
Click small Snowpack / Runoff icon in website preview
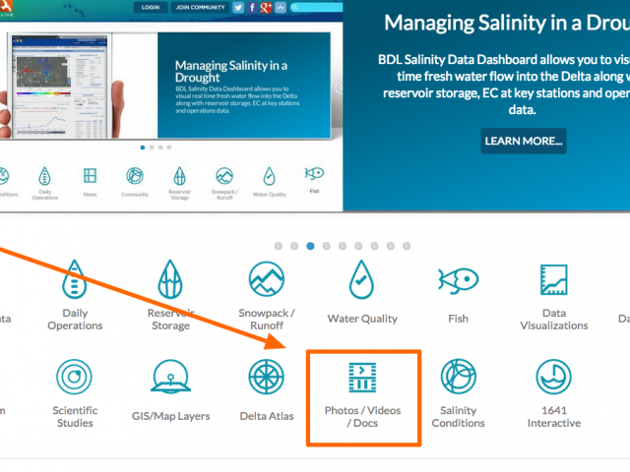pyautogui.click(x=224, y=176)
